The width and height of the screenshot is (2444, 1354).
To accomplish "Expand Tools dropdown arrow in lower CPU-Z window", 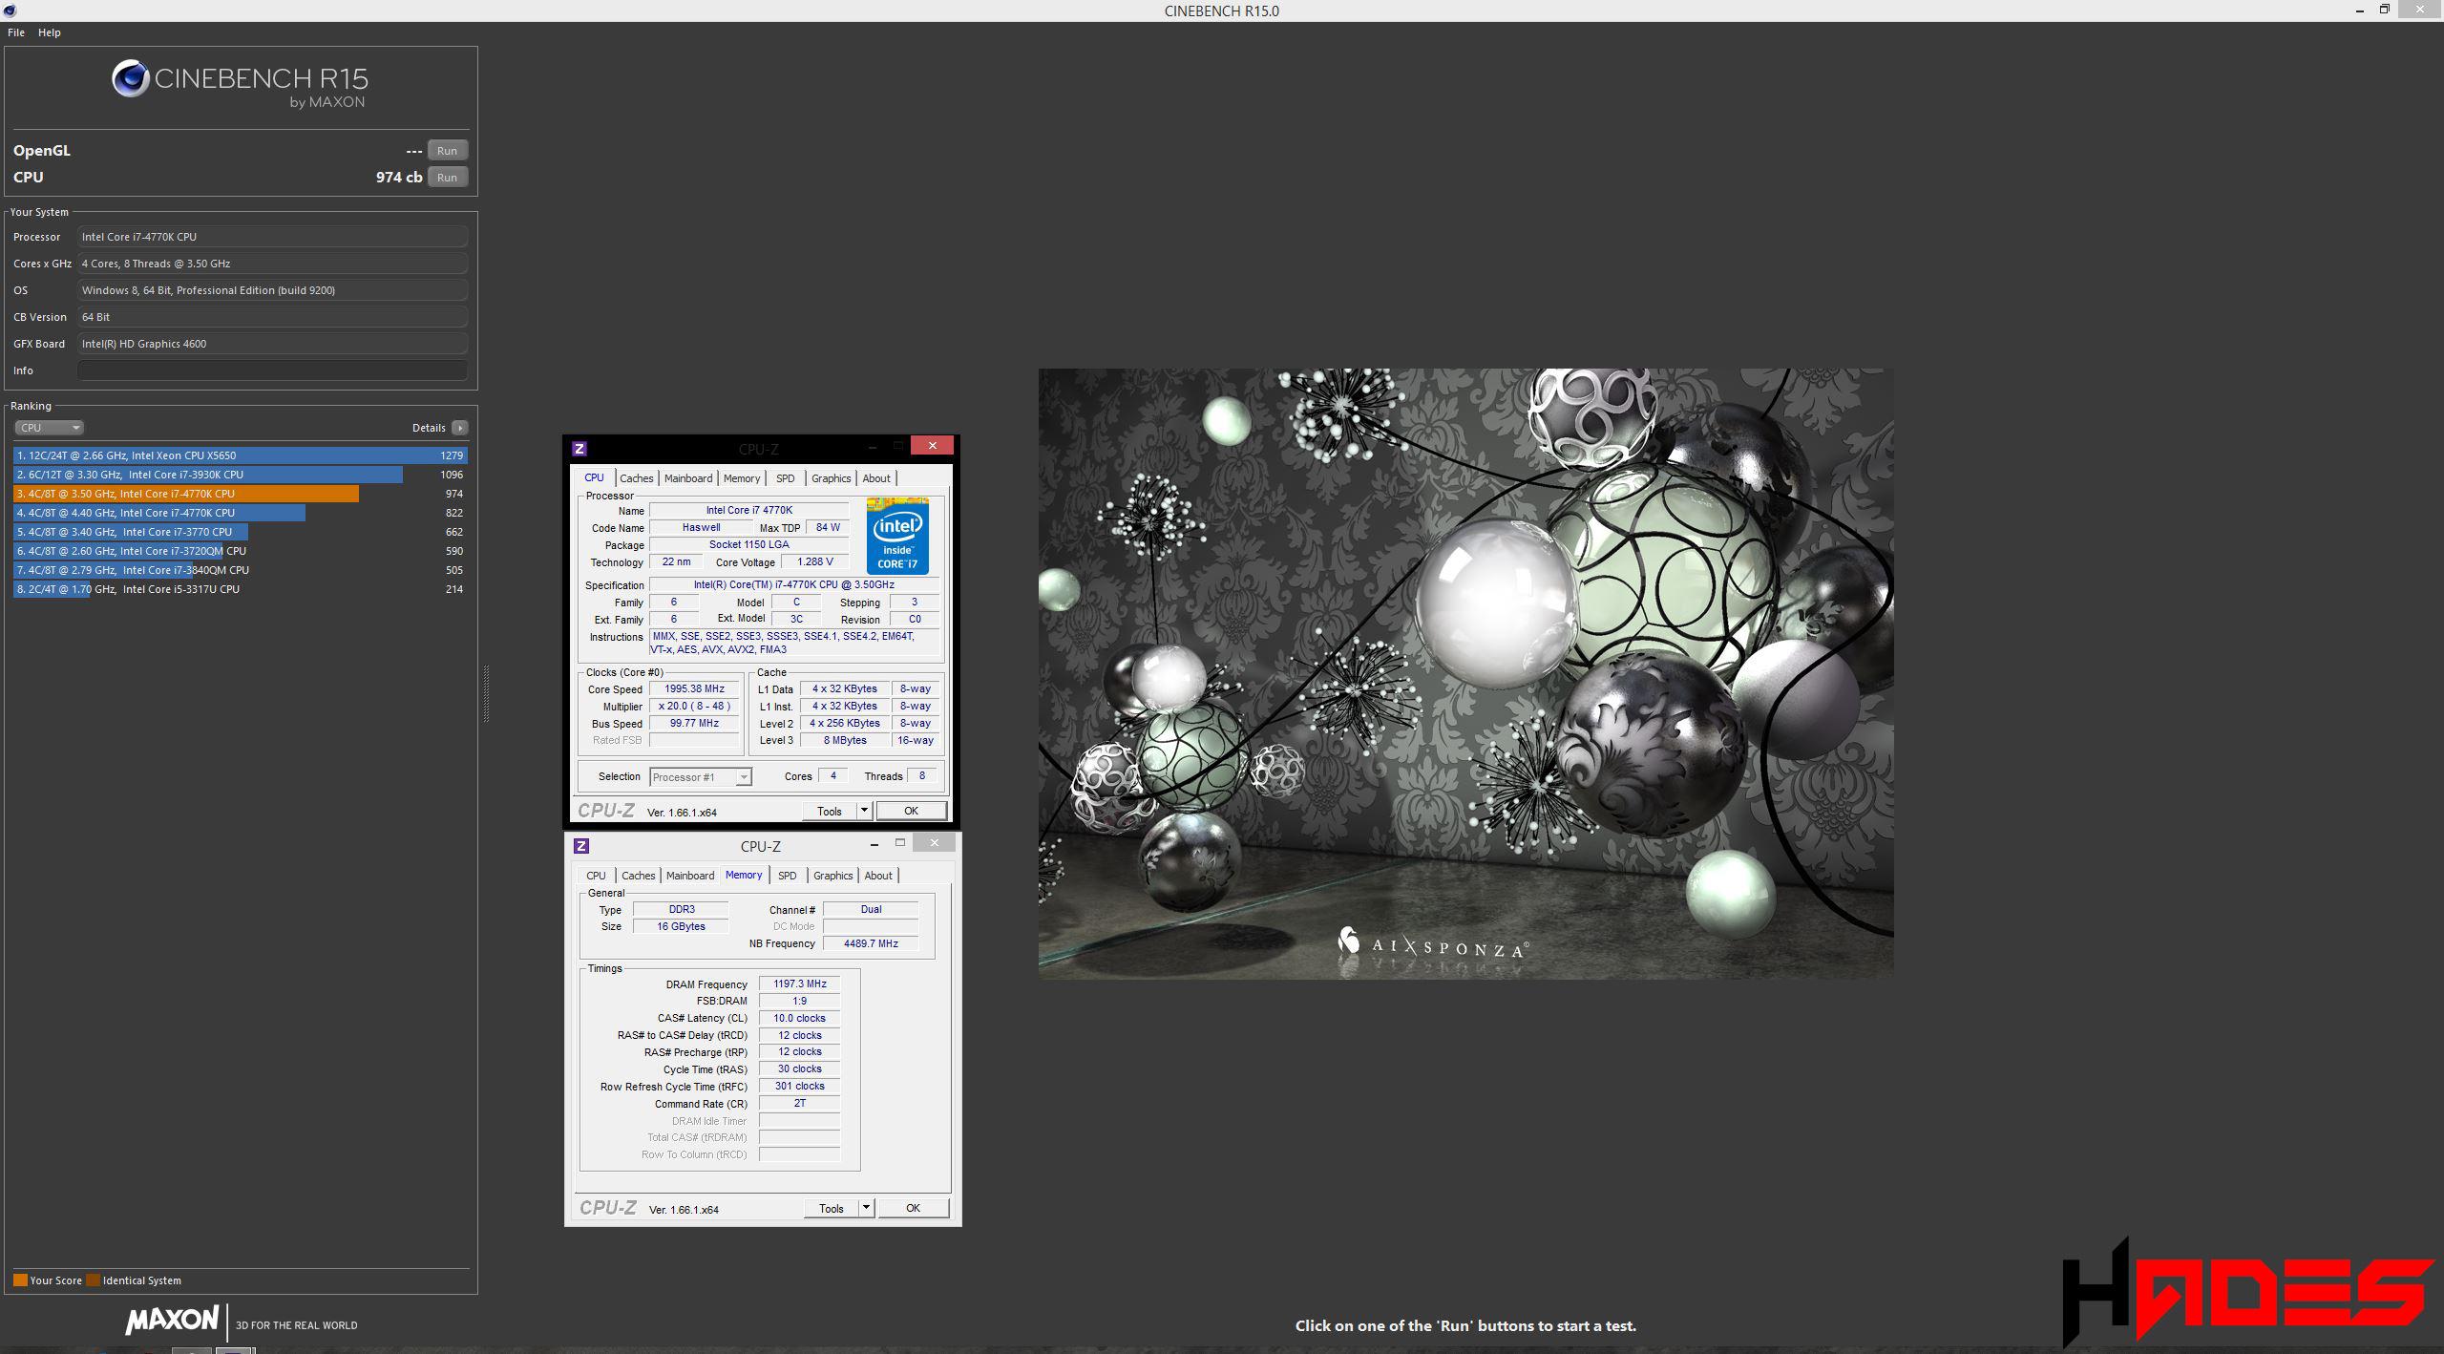I will (866, 1209).
